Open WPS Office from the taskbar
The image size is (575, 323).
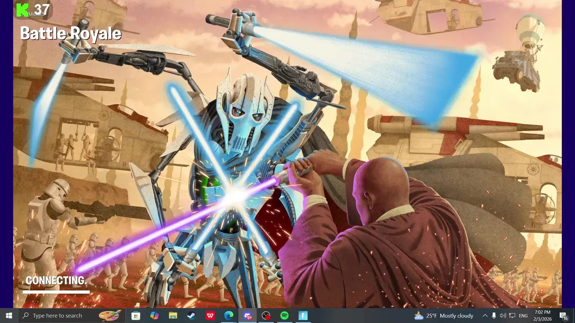coord(210,316)
